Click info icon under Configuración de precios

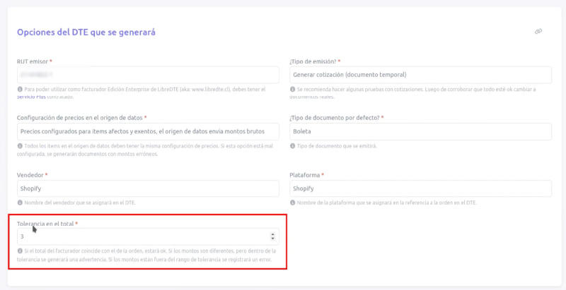click(x=20, y=146)
